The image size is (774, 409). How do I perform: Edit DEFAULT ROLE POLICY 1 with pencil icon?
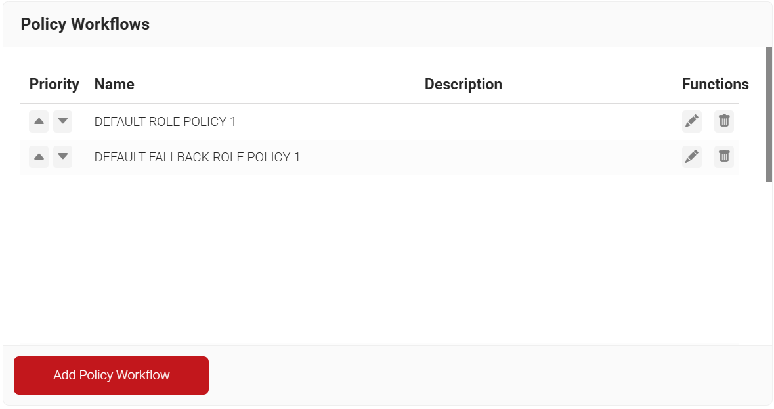point(691,121)
